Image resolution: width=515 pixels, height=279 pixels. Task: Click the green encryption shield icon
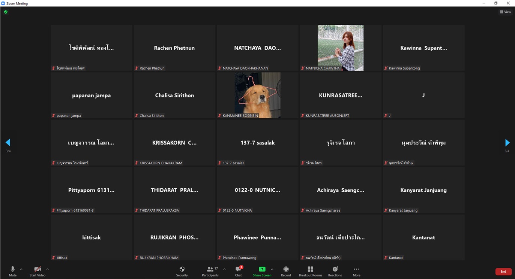(x=6, y=12)
